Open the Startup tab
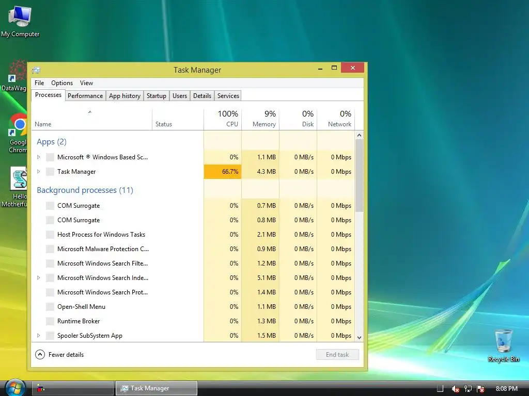 [x=157, y=96]
